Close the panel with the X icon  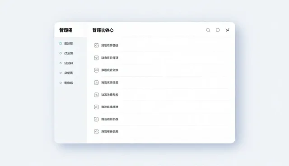(x=228, y=30)
